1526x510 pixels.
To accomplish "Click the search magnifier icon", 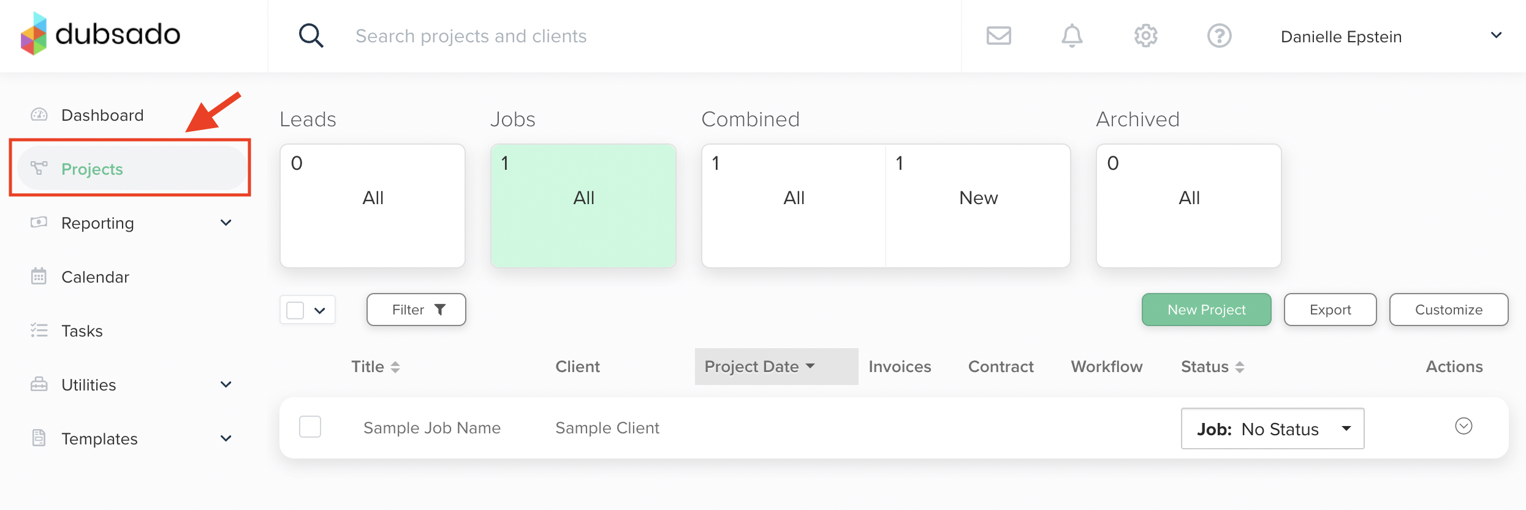I will coord(311,36).
